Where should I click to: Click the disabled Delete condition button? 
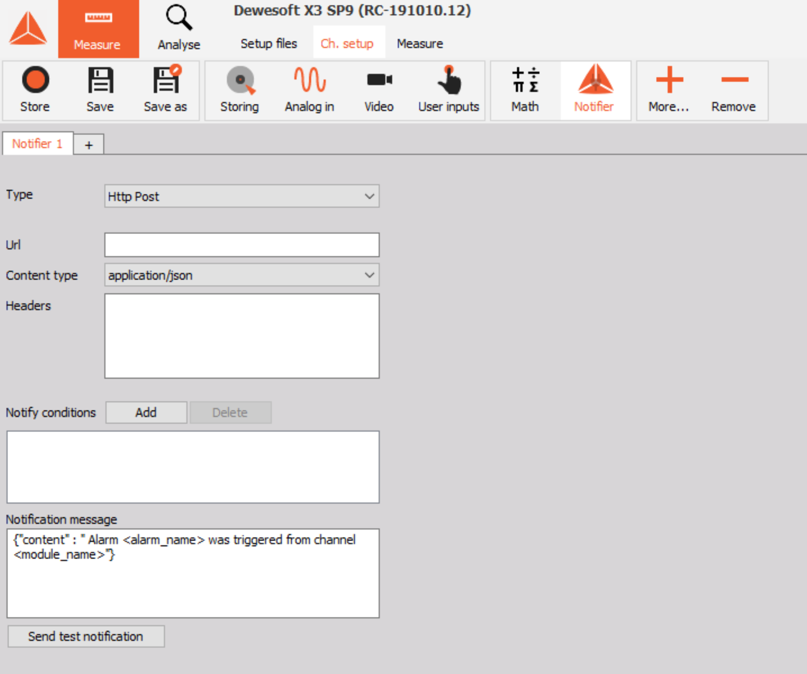230,412
